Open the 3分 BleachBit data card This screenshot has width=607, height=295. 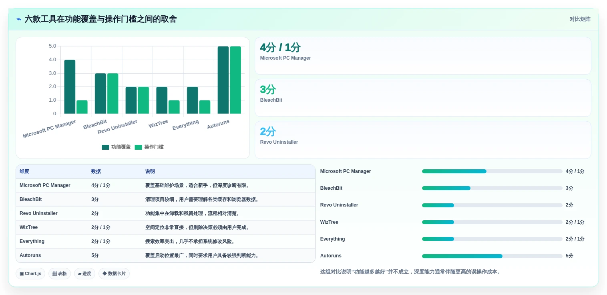423,98
